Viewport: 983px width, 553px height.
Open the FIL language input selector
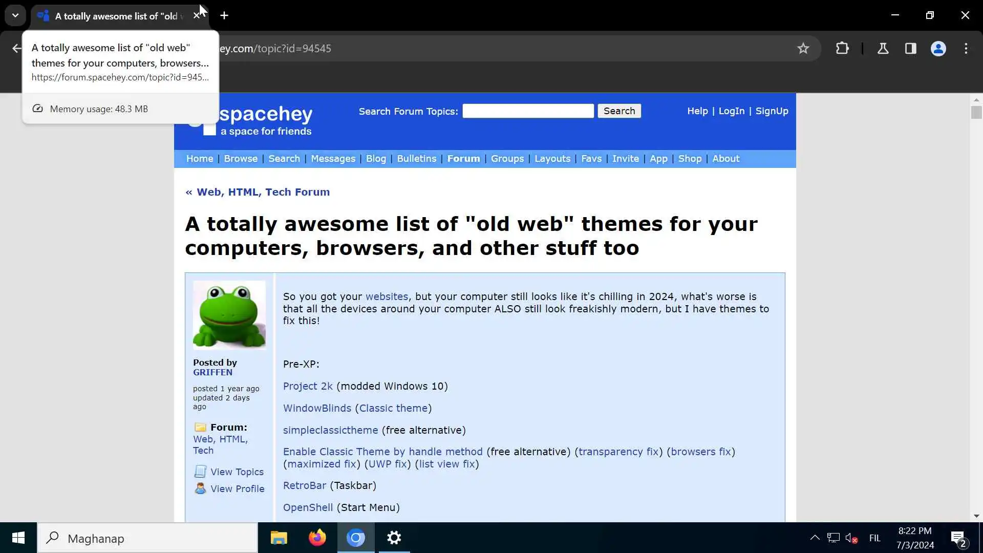pos(874,538)
